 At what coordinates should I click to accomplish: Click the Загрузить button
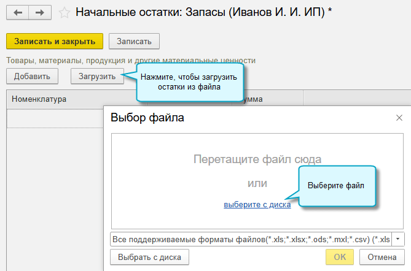[x=97, y=76]
